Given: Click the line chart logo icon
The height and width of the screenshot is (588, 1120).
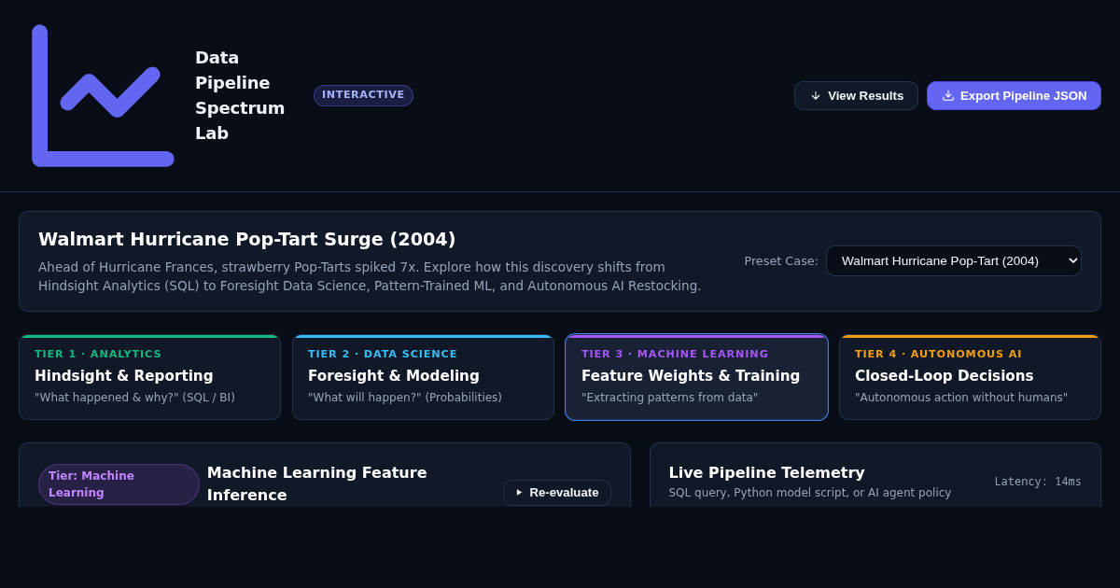Looking at the screenshot, I should pos(103,95).
